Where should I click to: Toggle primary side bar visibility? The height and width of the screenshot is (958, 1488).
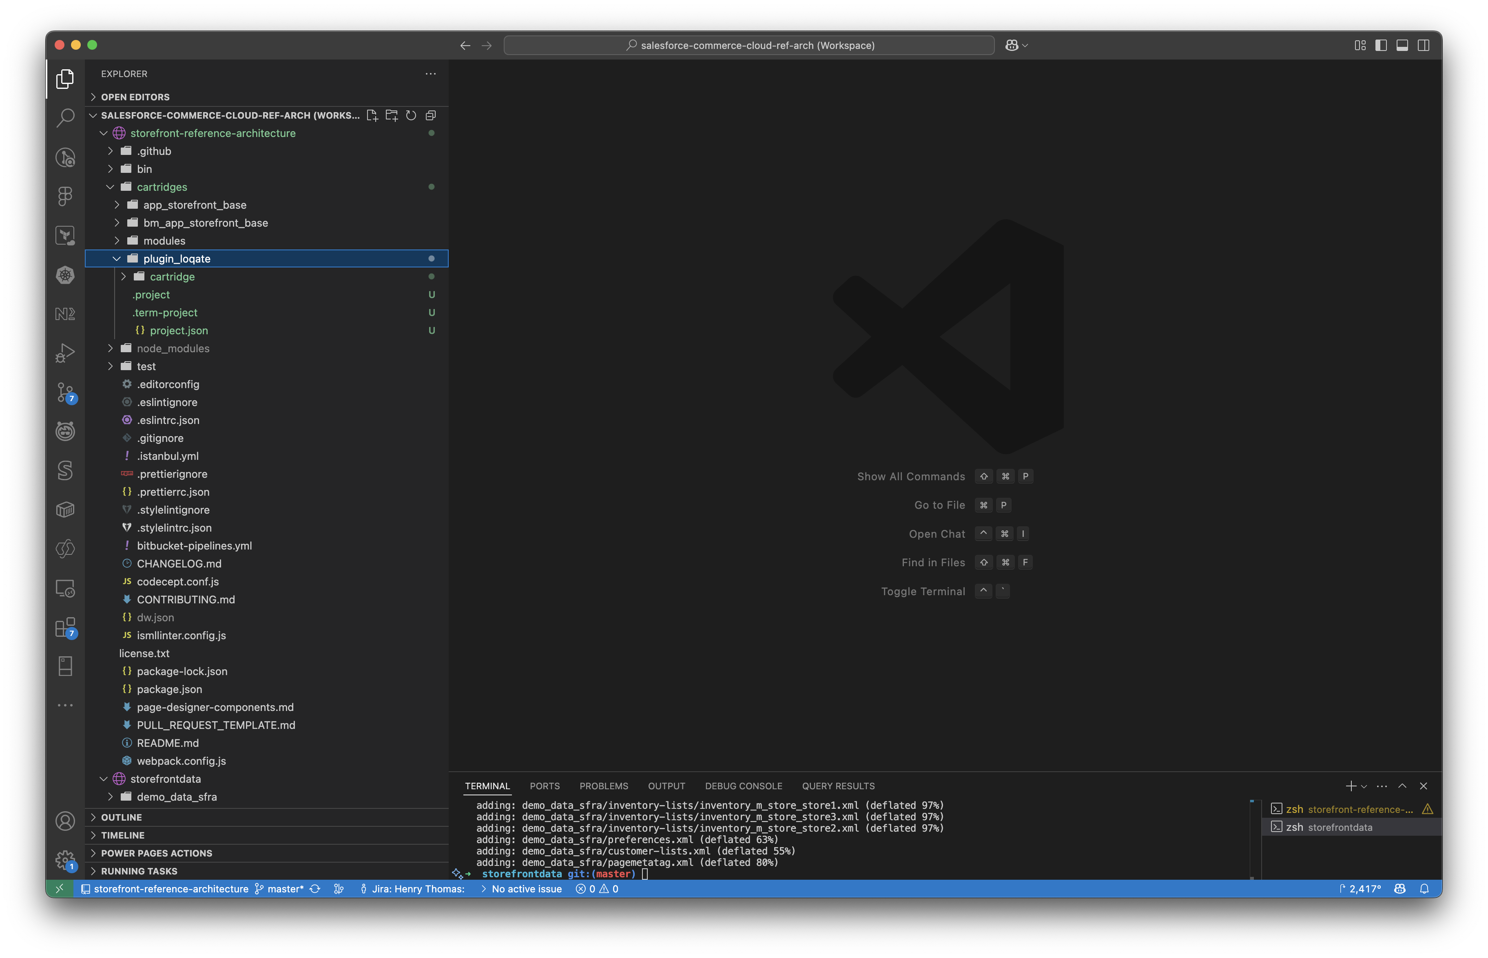pos(1381,45)
